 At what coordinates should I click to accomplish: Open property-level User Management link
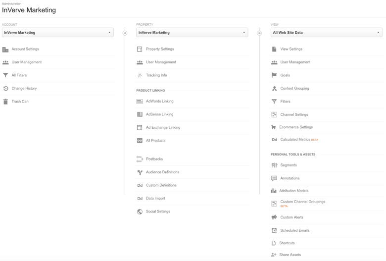(x=161, y=62)
